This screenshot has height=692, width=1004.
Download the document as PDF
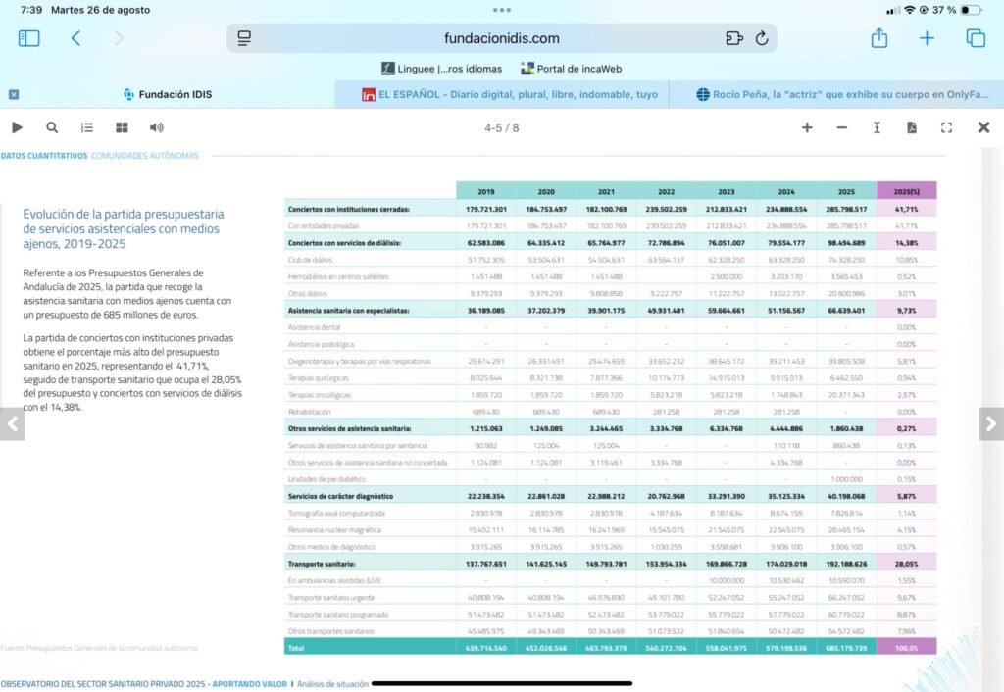coord(912,127)
